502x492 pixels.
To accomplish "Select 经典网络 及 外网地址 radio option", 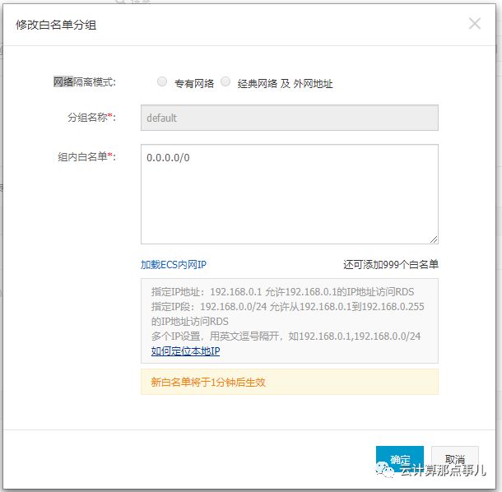I will pyautogui.click(x=225, y=81).
